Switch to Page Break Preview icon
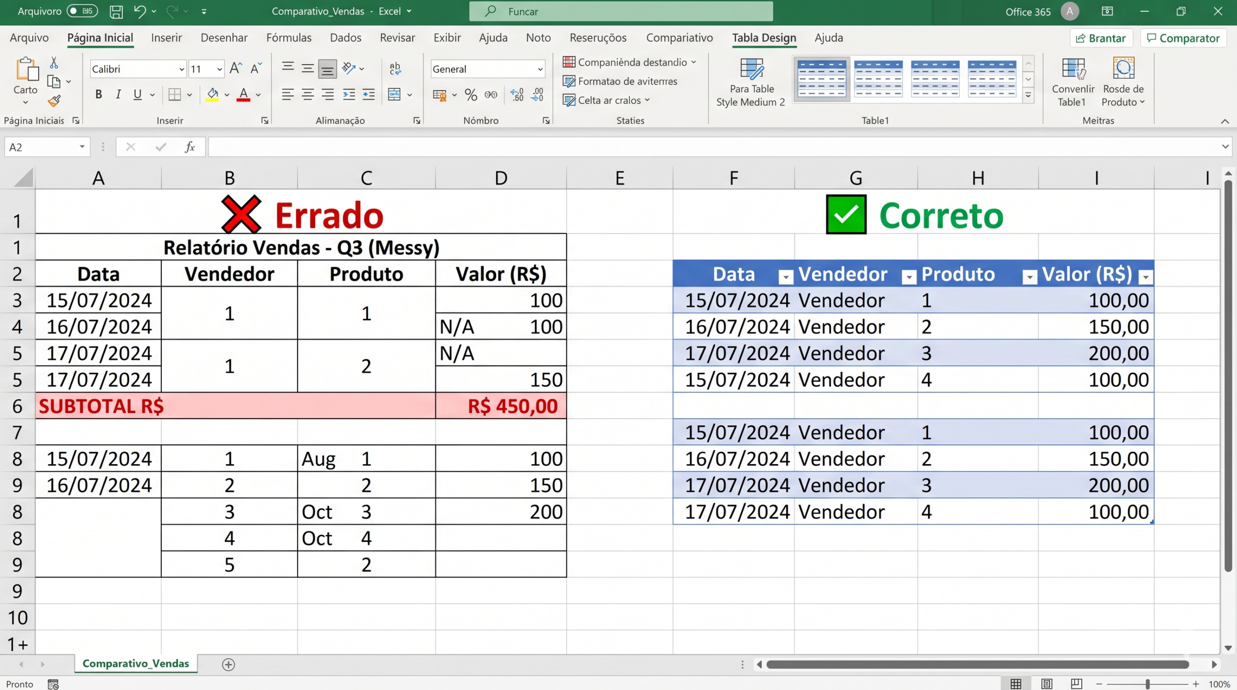Image resolution: width=1237 pixels, height=690 pixels. click(1077, 684)
